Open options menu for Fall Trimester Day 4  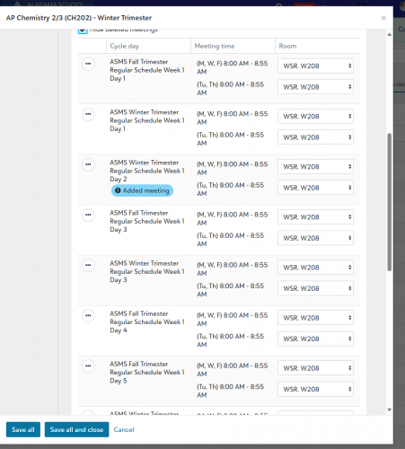pos(88,315)
